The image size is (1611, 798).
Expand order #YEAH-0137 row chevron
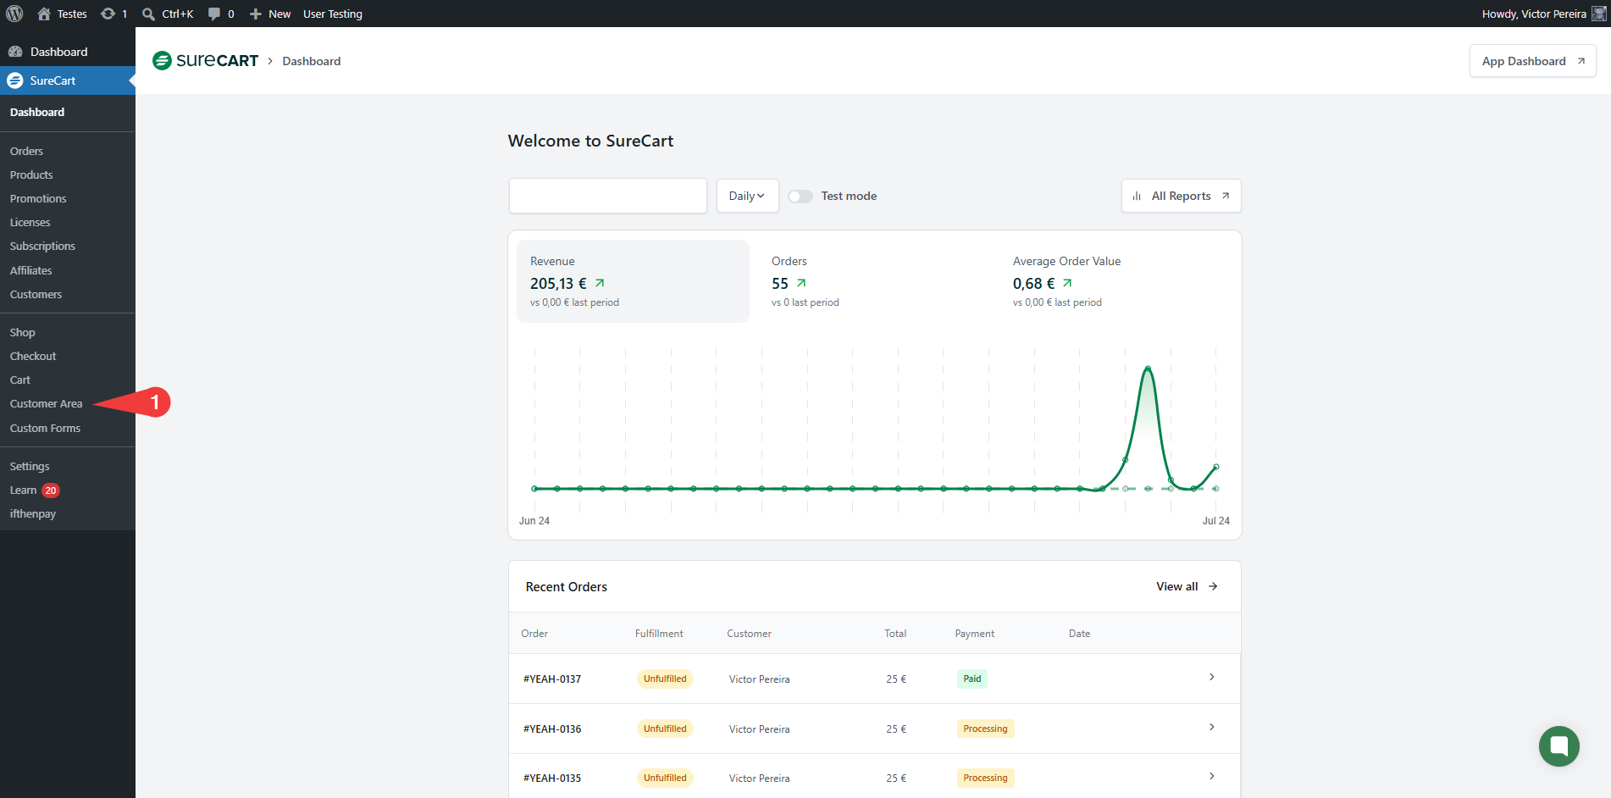point(1212,677)
